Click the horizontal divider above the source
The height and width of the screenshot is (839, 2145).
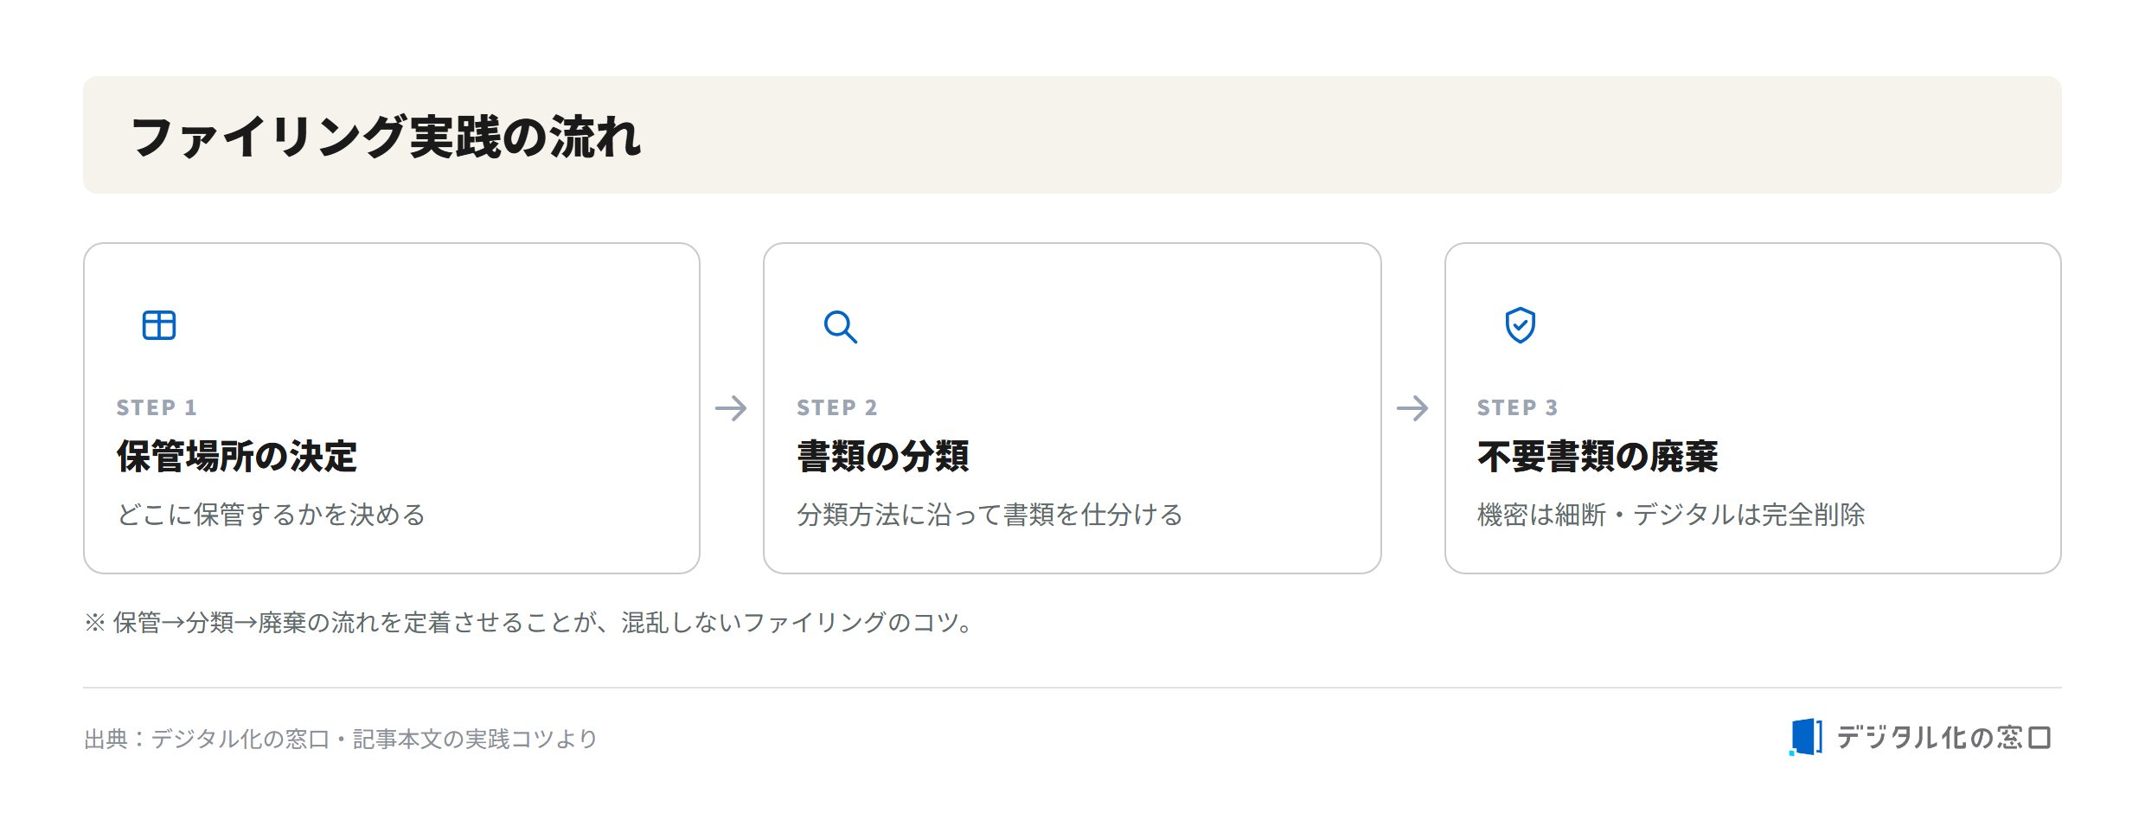coord(1072,688)
